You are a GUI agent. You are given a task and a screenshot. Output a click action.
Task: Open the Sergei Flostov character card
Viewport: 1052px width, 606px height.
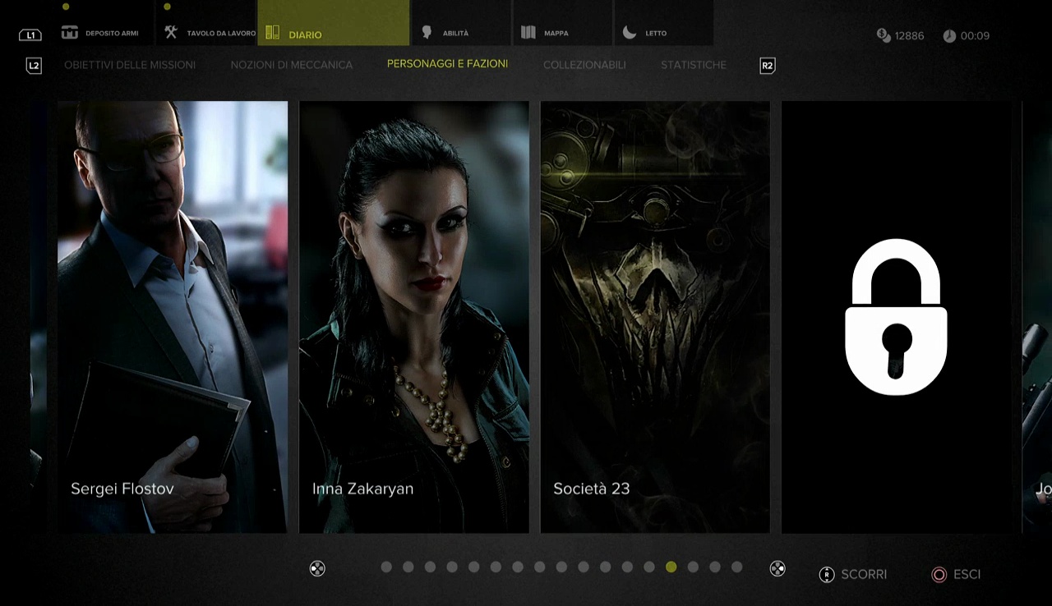click(173, 317)
